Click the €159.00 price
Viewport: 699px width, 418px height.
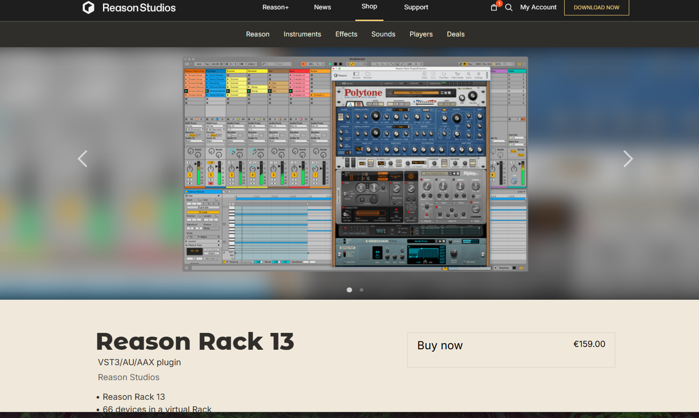(589, 344)
